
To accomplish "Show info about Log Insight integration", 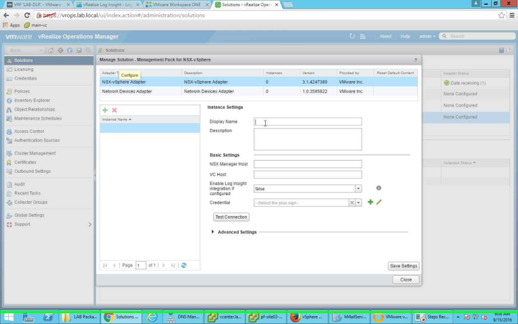I will tap(378, 188).
